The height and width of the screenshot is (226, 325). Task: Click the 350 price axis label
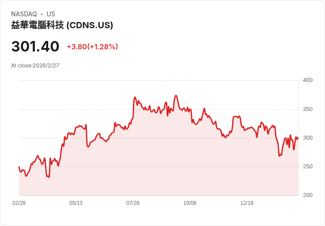coord(308,109)
